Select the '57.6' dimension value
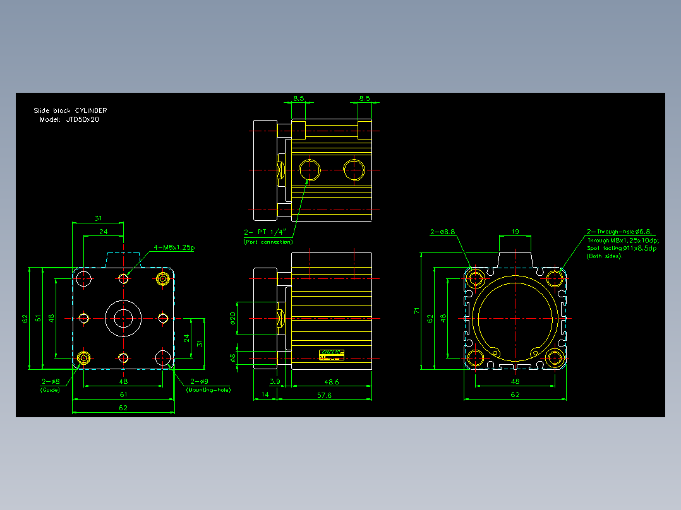Image resolution: width=681 pixels, height=510 pixels. click(x=325, y=395)
